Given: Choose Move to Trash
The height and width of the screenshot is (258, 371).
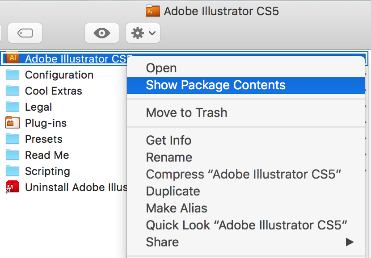Looking at the screenshot, I should click(x=245, y=112).
